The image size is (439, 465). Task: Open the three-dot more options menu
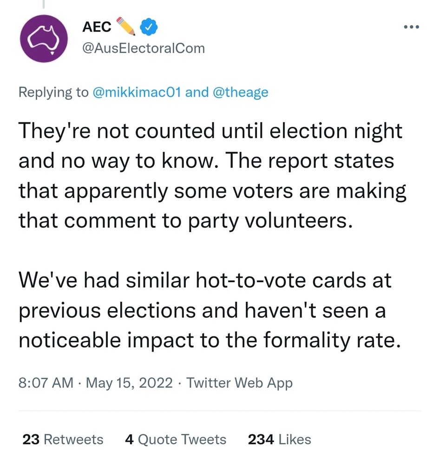412,27
